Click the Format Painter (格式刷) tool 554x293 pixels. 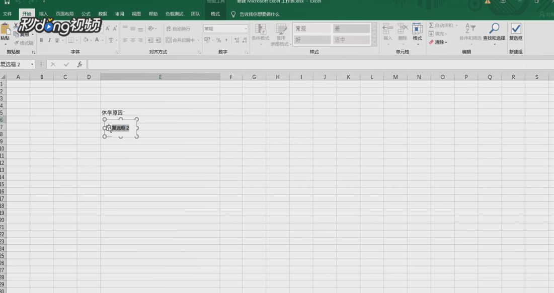coord(24,43)
